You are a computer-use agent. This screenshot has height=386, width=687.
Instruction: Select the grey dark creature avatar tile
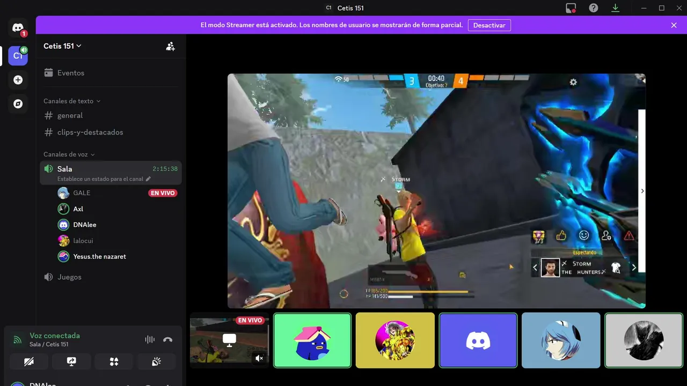click(x=644, y=340)
